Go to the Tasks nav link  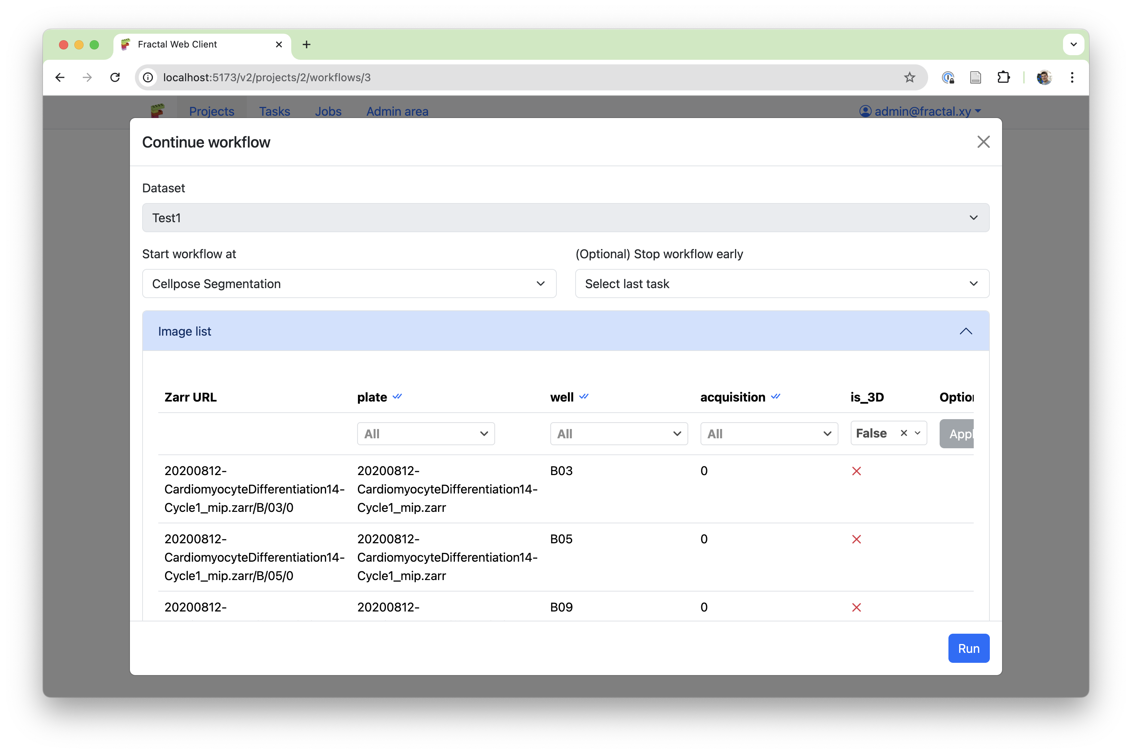click(x=275, y=111)
